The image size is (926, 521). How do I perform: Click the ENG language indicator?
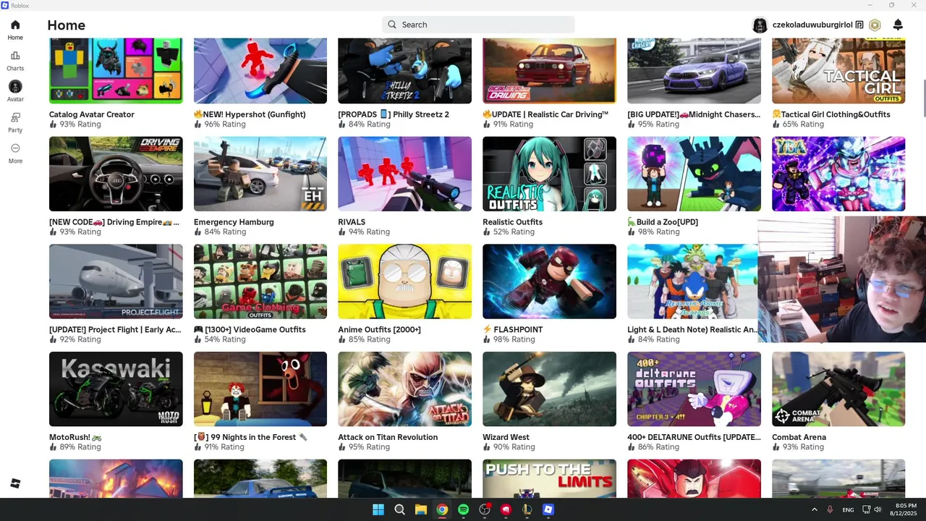coord(848,509)
